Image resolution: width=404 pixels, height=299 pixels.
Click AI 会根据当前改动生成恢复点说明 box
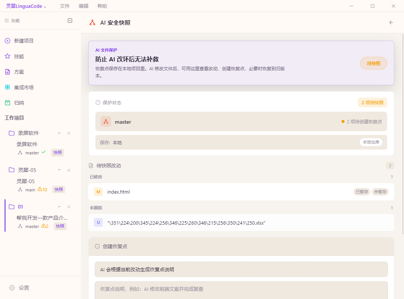point(241,269)
